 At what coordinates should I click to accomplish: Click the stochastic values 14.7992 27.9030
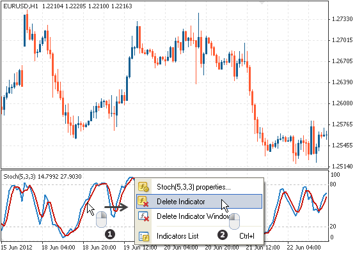(x=59, y=176)
